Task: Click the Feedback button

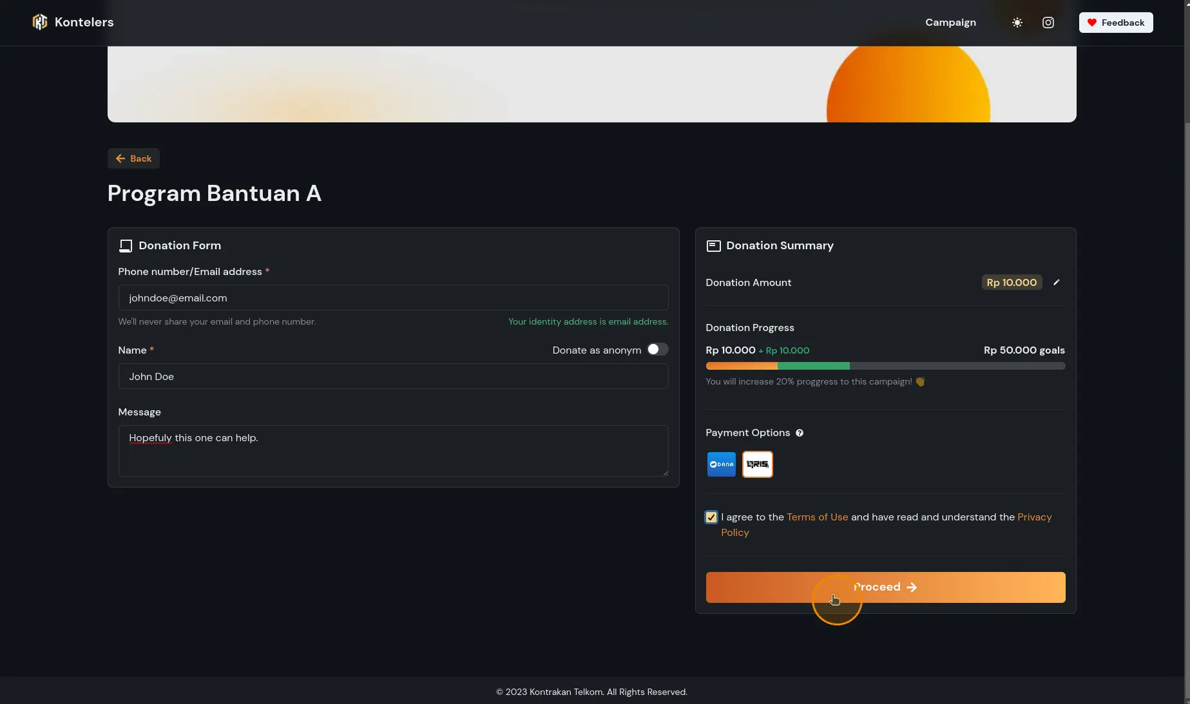Action: [1116, 23]
